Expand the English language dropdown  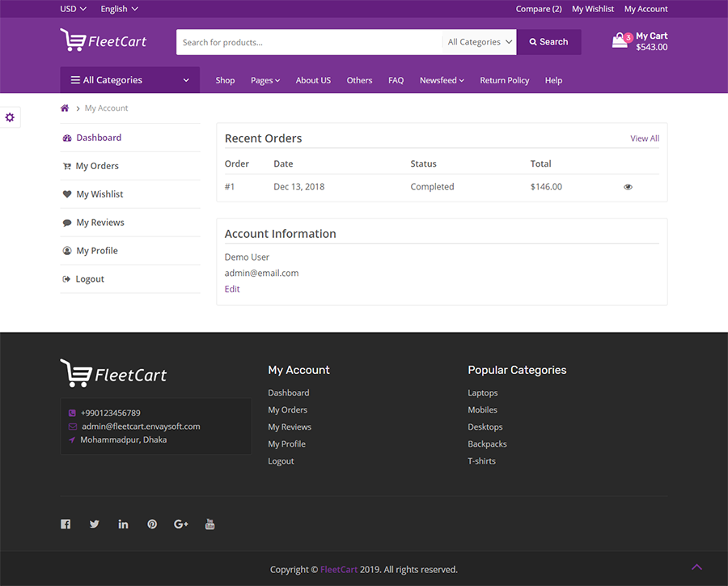[x=118, y=8]
